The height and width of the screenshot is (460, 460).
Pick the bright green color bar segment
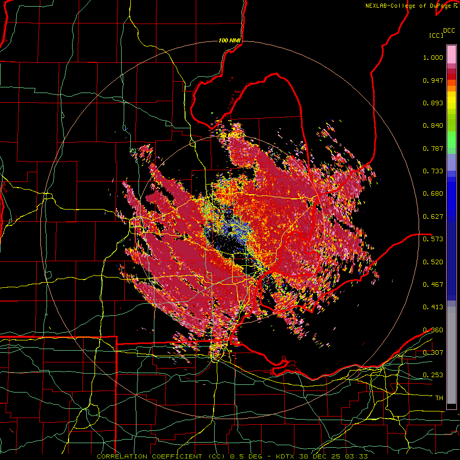[x=451, y=140]
